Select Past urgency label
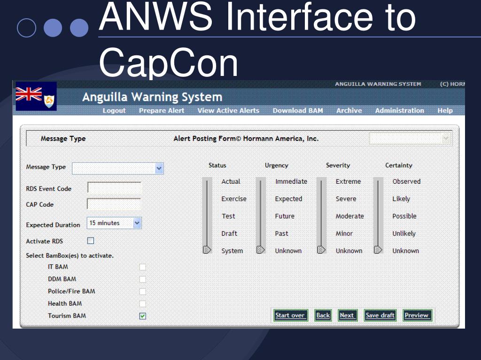The height and width of the screenshot is (360, 481). tap(282, 233)
